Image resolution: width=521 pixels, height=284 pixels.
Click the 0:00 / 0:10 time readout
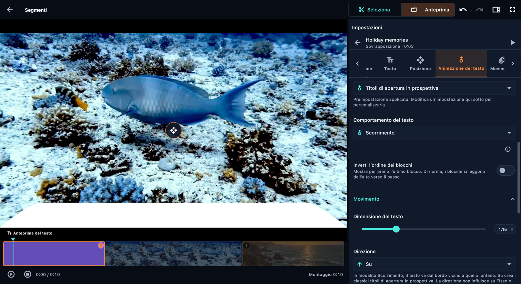point(48,275)
